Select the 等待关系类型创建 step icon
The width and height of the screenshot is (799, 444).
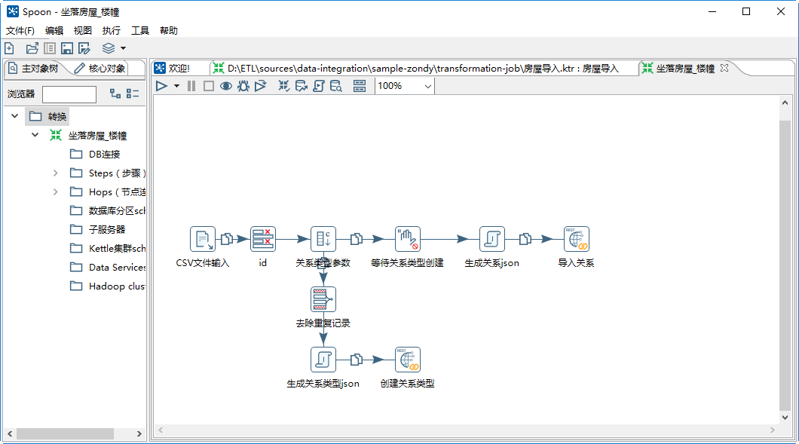coord(408,239)
